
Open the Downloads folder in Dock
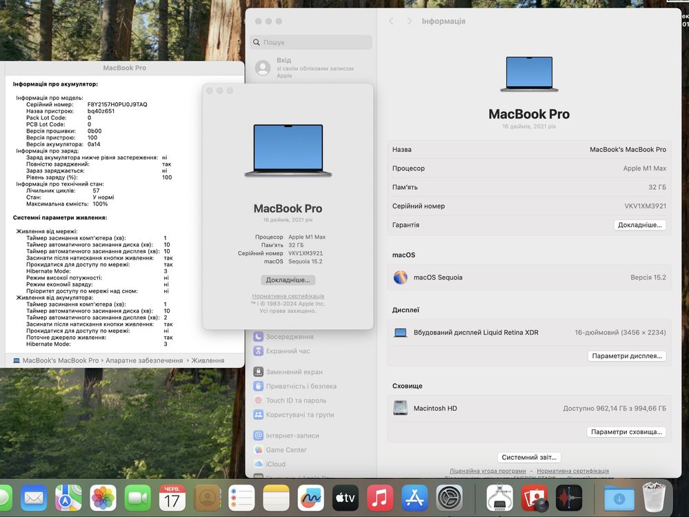[x=619, y=498]
